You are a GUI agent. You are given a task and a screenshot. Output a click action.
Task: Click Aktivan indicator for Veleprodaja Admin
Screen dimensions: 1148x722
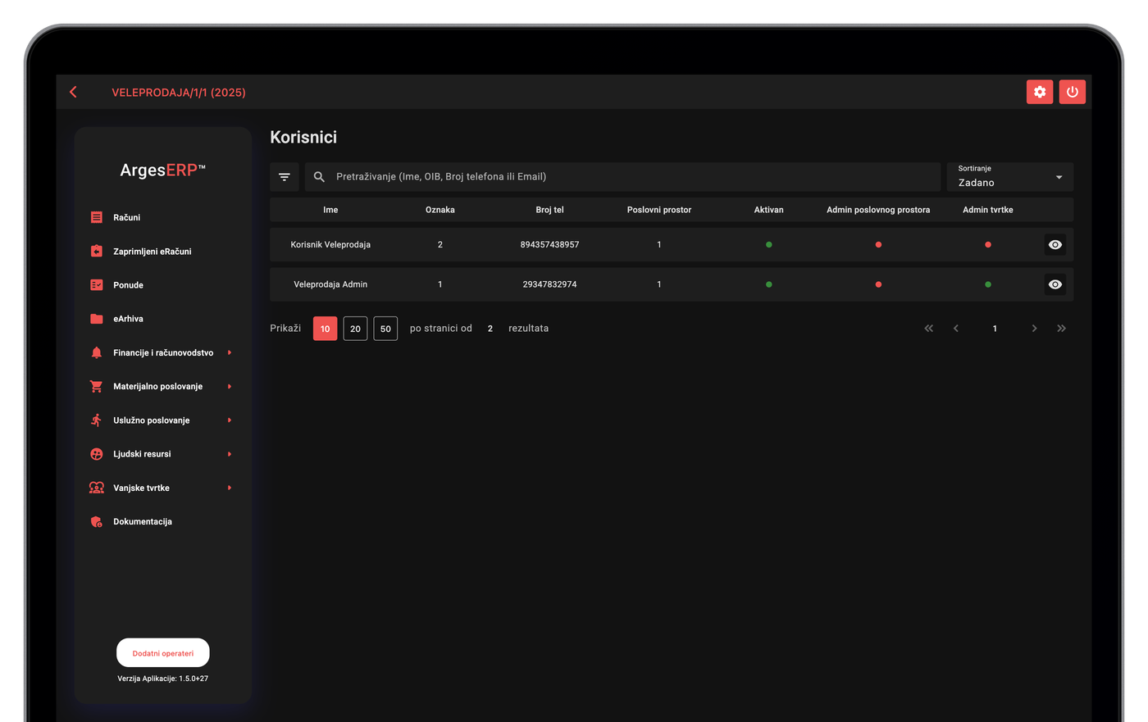click(x=768, y=284)
